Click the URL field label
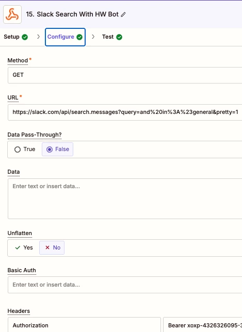 pyautogui.click(x=13, y=97)
